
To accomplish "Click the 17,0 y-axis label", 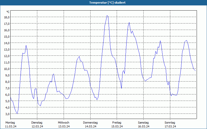I will 7,23.
